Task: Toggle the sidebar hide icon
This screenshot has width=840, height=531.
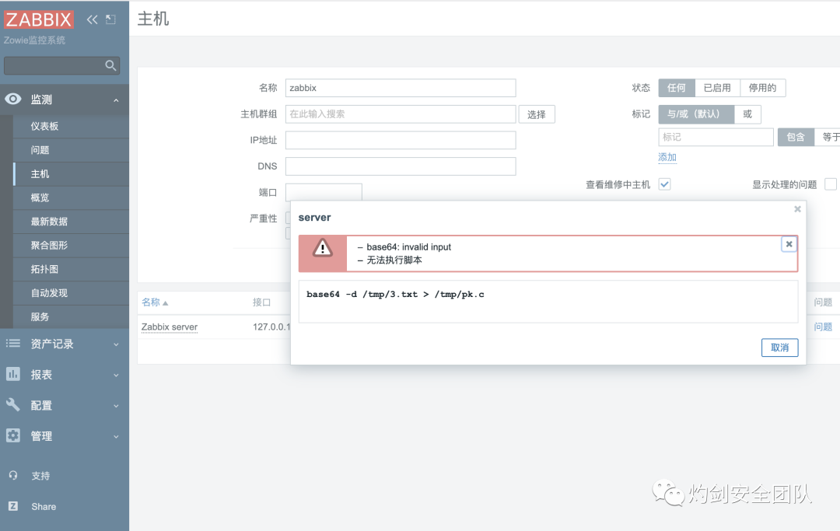Action: pos(110,19)
